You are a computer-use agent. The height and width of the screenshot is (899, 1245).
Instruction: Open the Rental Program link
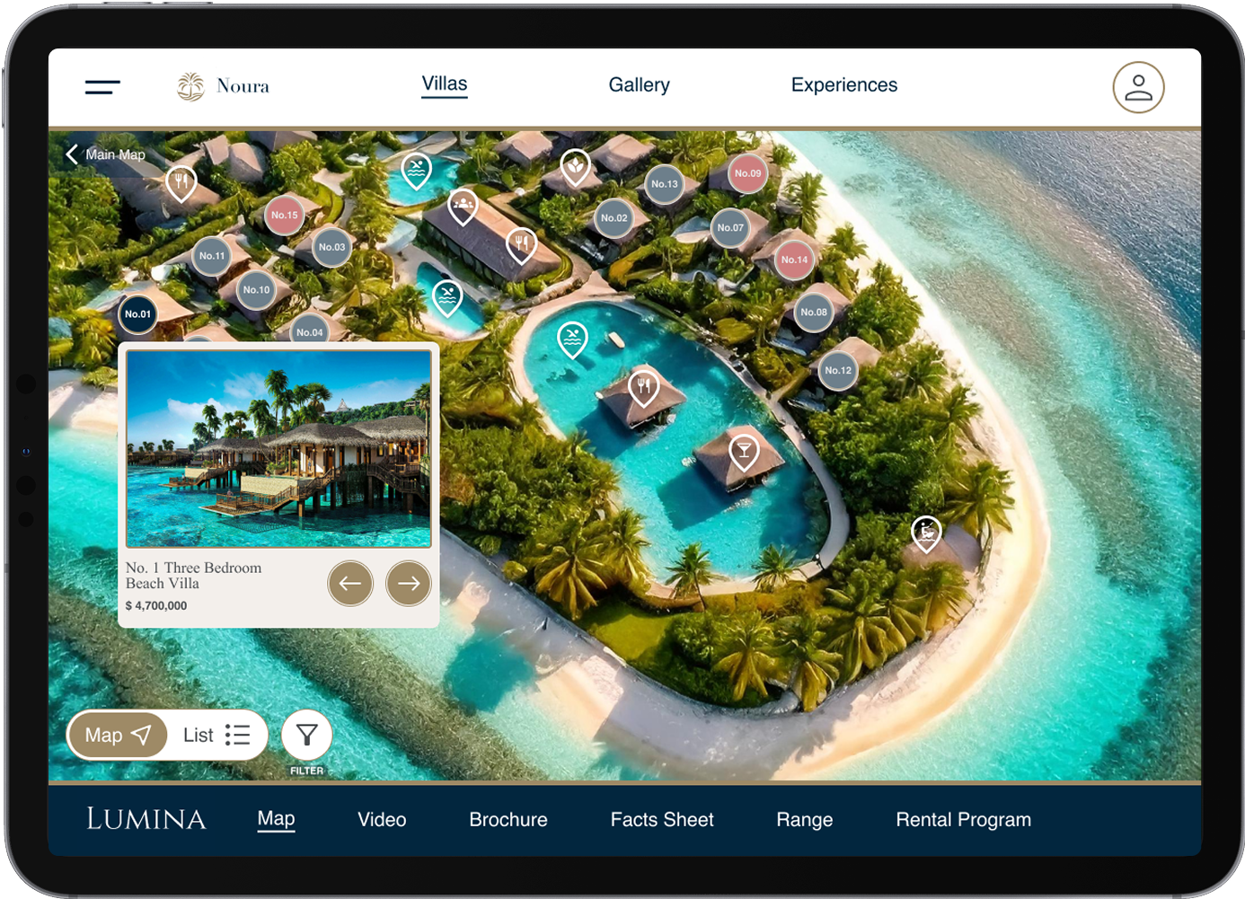(963, 820)
